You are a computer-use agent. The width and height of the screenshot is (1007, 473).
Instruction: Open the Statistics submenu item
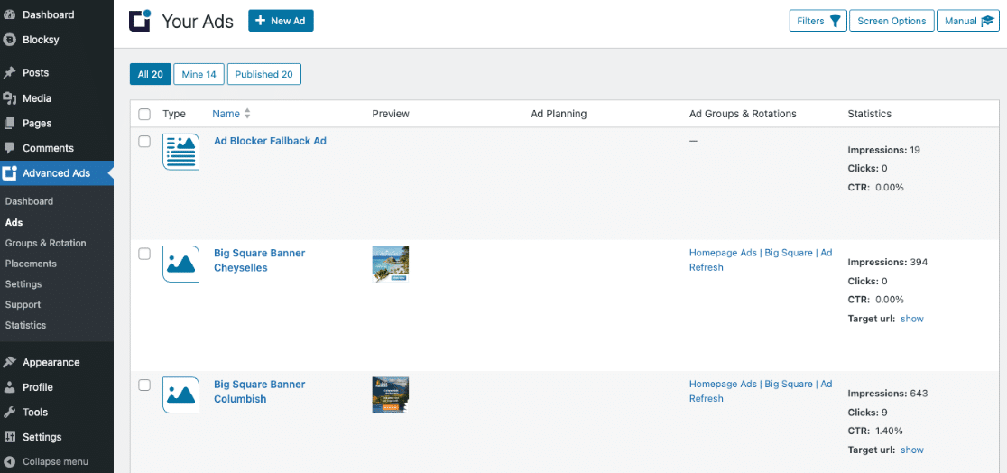coord(25,325)
